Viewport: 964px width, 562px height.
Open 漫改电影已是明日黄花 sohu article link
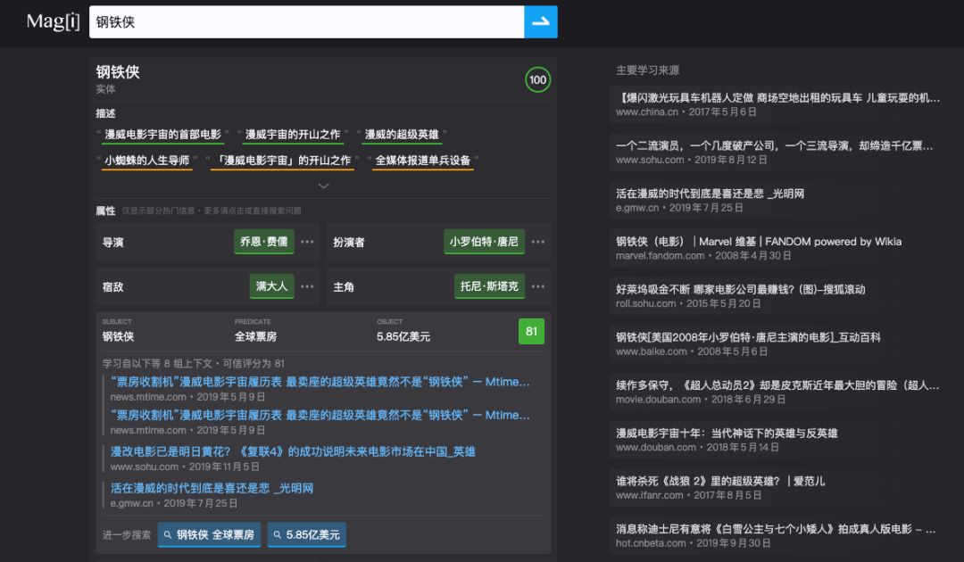point(293,452)
